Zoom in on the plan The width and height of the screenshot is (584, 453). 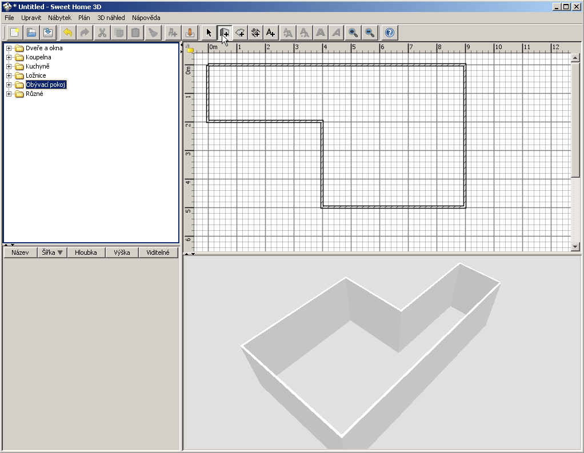(x=353, y=33)
